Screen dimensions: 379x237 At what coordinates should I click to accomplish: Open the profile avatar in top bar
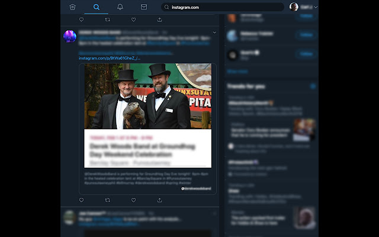pyautogui.click(x=294, y=7)
